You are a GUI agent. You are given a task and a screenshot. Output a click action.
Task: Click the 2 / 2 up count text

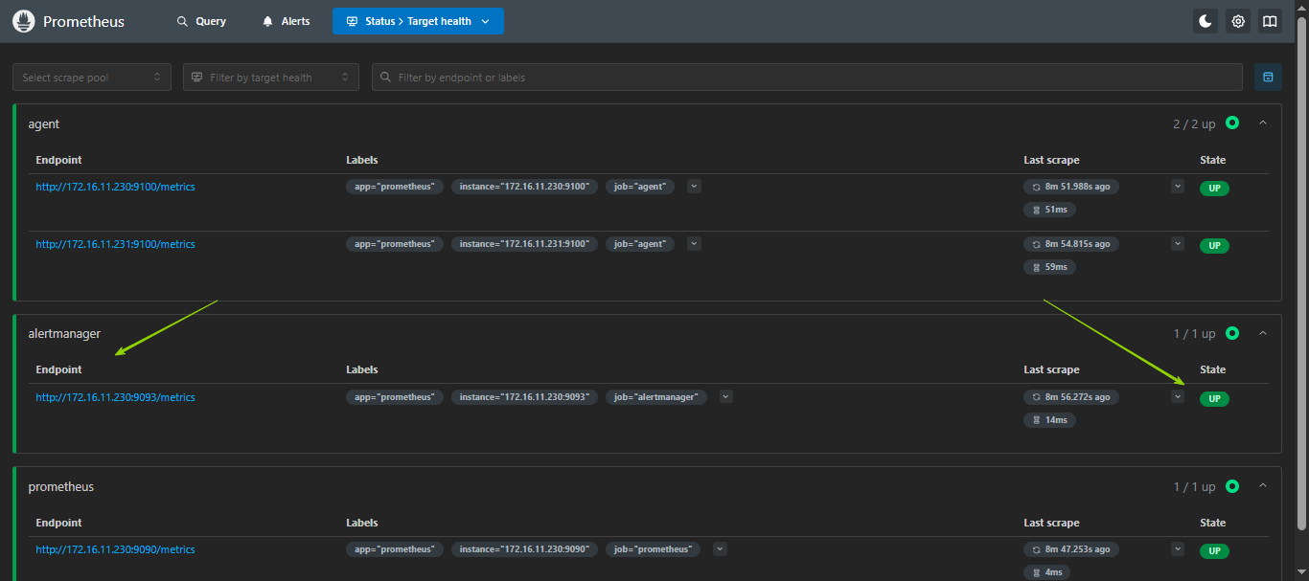(1194, 123)
